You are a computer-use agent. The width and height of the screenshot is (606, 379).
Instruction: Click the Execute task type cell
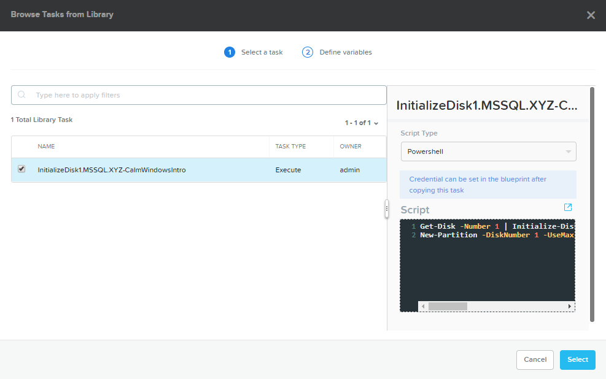click(288, 170)
